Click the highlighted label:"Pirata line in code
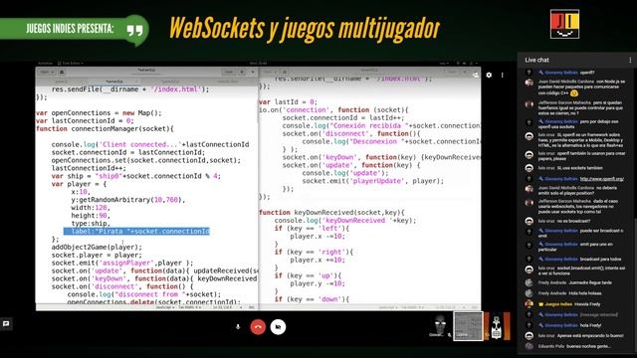Image resolution: width=637 pixels, height=358 pixels. 136,231
